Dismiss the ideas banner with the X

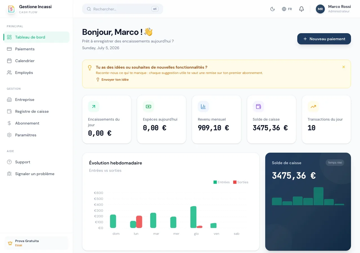coord(343,67)
